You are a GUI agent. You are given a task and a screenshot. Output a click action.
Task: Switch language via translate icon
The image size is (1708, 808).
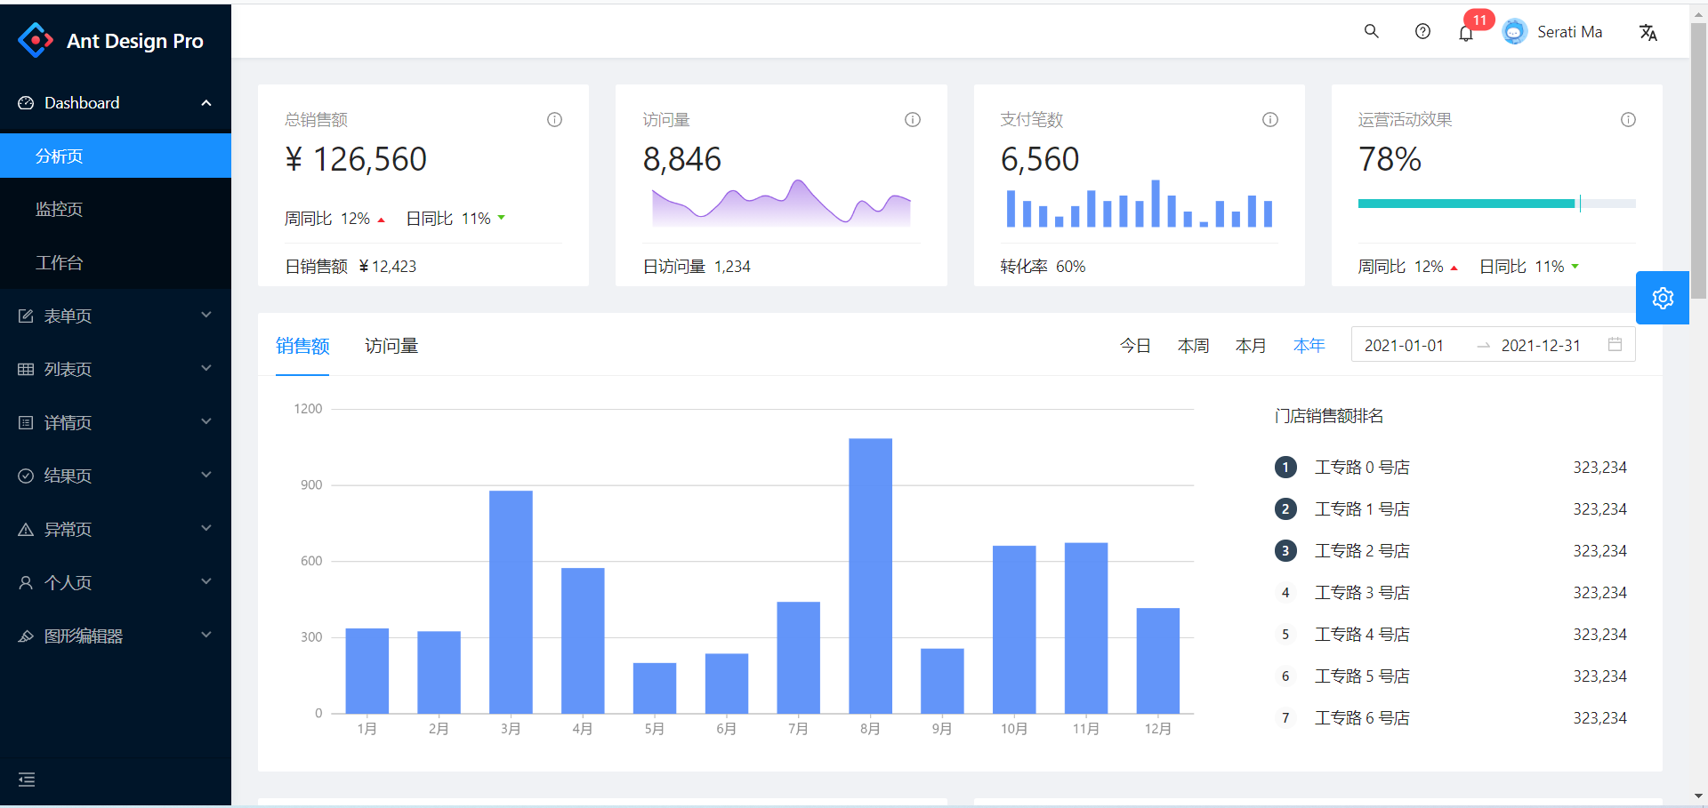click(1648, 32)
